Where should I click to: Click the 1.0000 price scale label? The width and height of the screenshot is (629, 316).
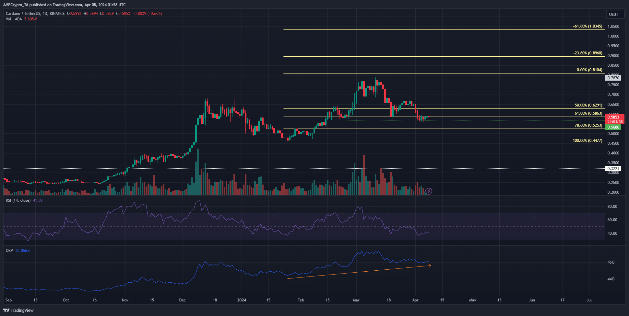613,36
